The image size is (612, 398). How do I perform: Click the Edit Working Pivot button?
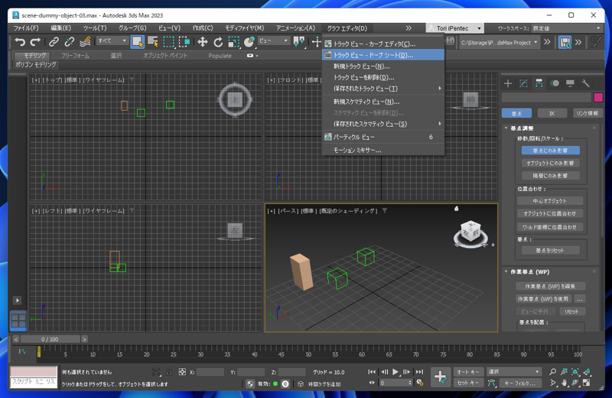(550, 286)
